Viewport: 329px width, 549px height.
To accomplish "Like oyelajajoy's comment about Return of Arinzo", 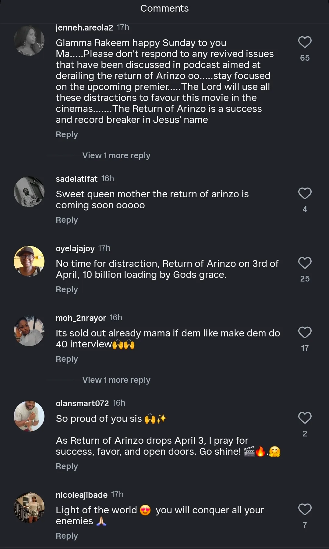I will pyautogui.click(x=305, y=263).
